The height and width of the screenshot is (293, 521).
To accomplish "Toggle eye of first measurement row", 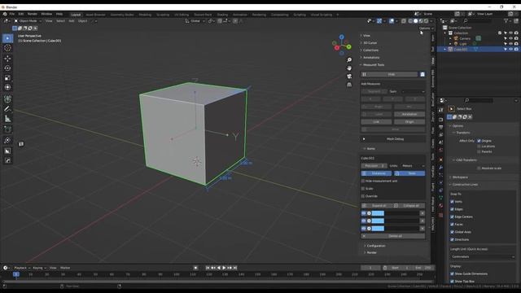I will point(364,213).
